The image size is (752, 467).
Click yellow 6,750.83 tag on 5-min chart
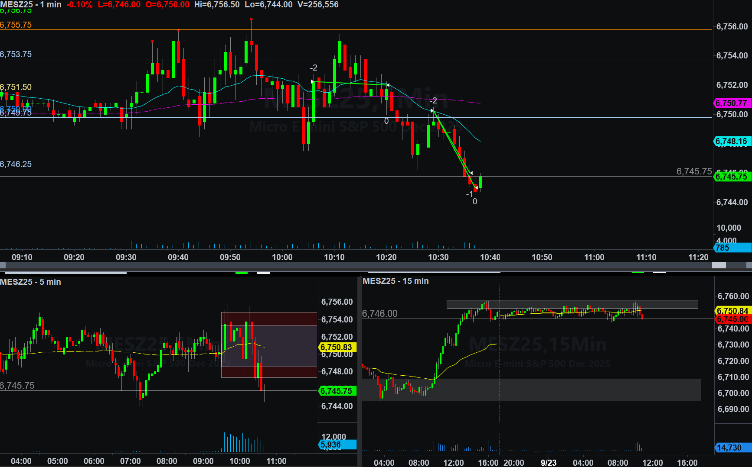pyautogui.click(x=337, y=348)
